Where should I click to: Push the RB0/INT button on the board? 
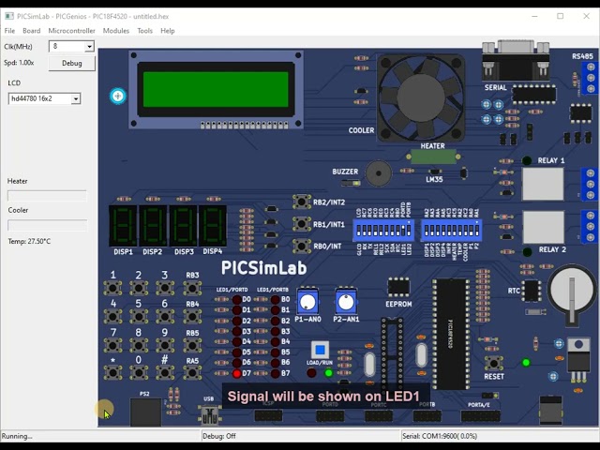click(302, 246)
